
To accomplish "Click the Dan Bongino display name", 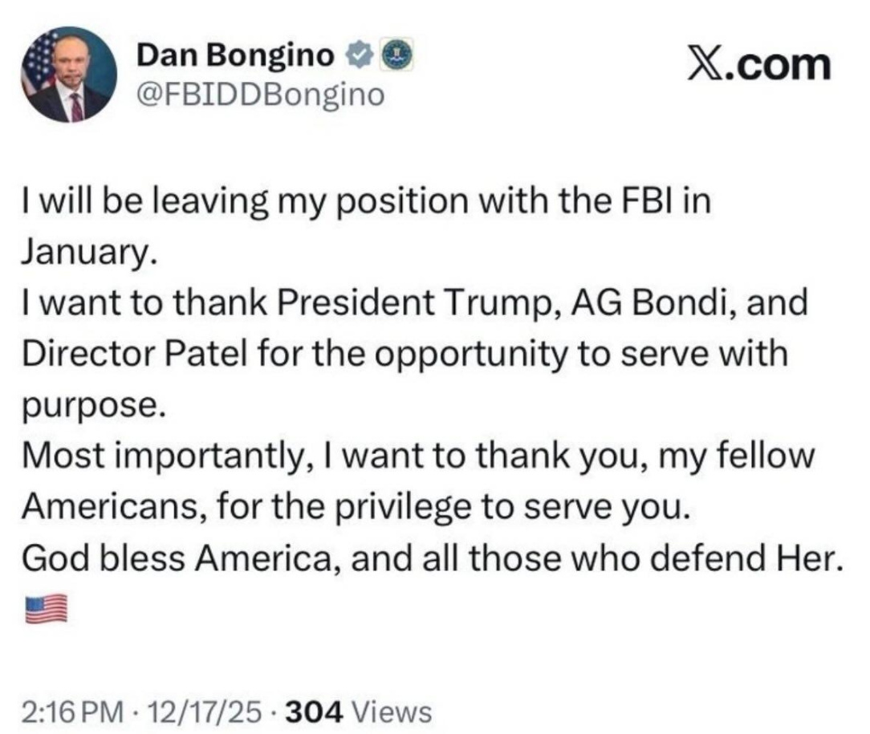I will pyautogui.click(x=235, y=55).
